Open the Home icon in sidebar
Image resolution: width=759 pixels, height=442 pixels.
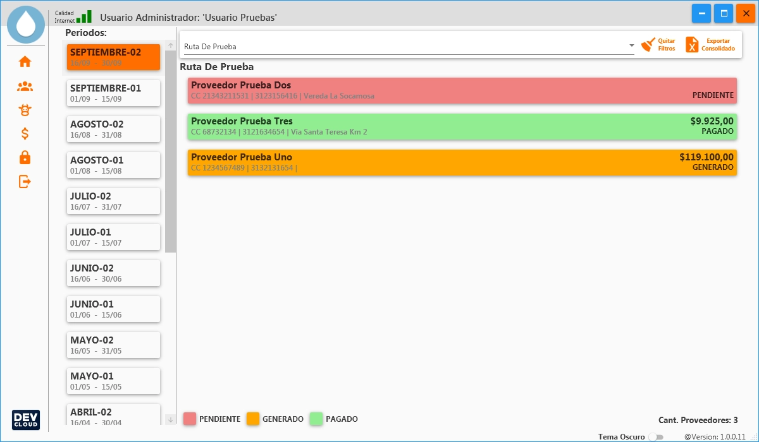[25, 61]
